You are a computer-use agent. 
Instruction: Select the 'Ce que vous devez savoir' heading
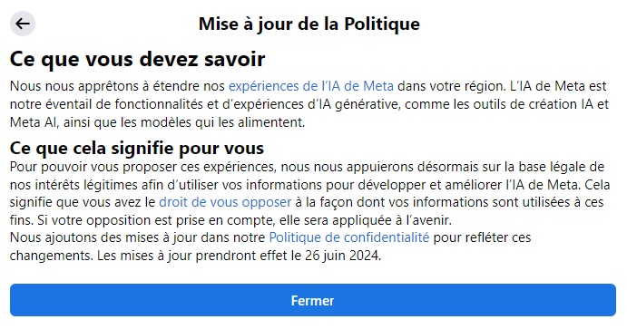(138, 59)
